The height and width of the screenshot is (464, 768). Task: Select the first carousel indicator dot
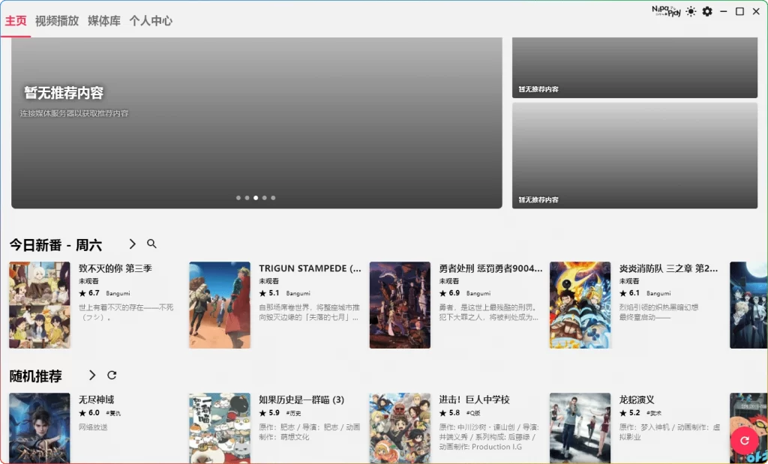pyautogui.click(x=238, y=197)
